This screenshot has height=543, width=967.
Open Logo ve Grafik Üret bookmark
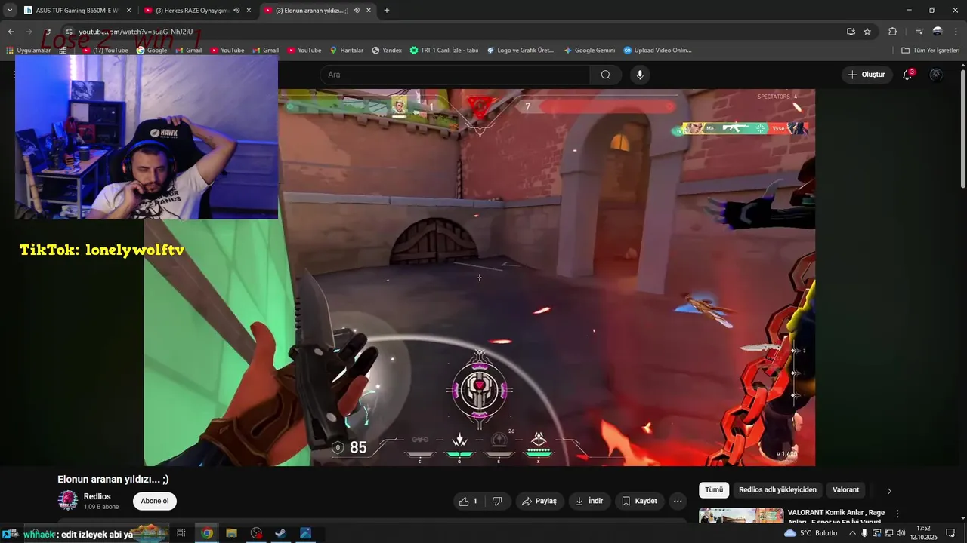(520, 51)
